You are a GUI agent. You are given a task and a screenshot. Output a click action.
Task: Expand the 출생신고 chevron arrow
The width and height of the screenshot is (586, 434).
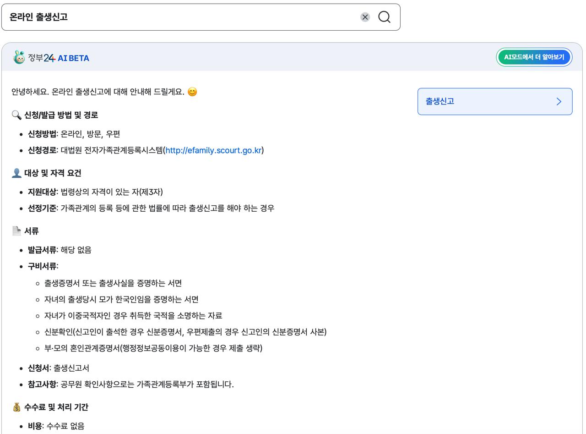pyautogui.click(x=559, y=101)
